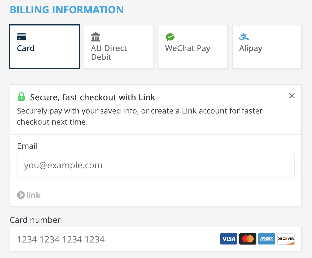This screenshot has width=312, height=258.
Task: Click the grey Link logo
Action: tap(29, 195)
